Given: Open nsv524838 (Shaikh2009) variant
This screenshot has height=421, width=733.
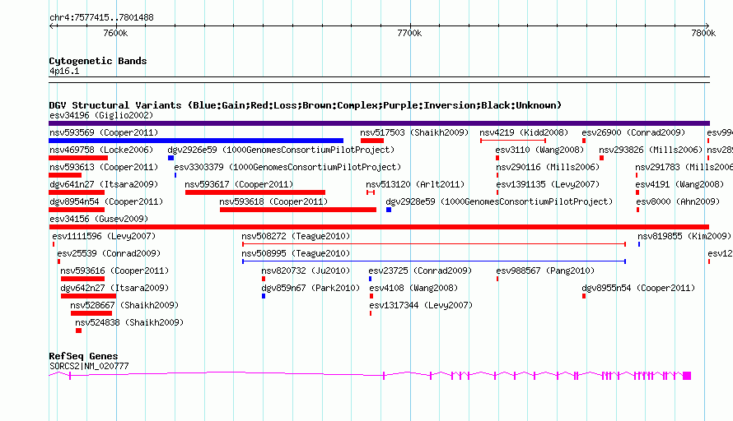Looking at the screenshot, I should pyautogui.click(x=78, y=331).
